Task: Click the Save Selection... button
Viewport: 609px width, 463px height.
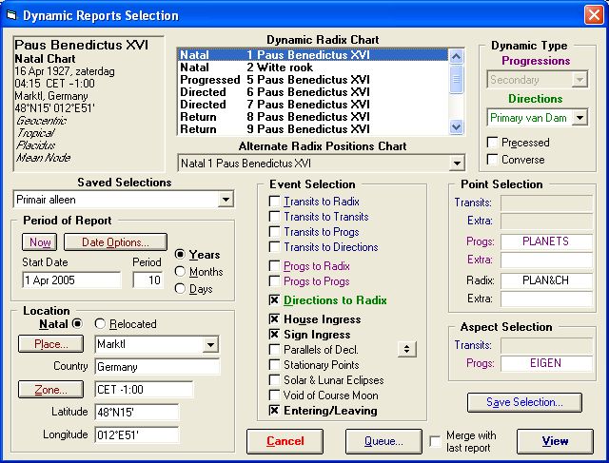Action: pos(525,402)
